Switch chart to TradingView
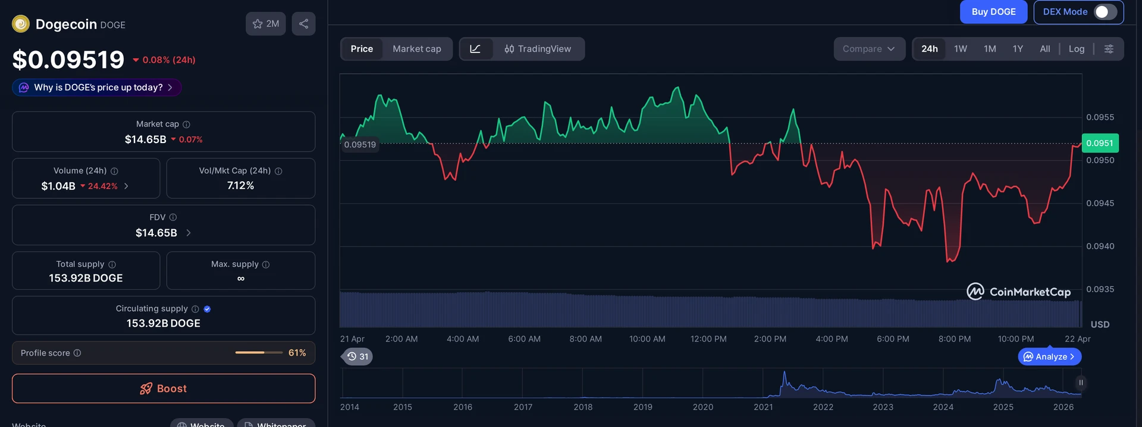The image size is (1142, 427). (538, 49)
